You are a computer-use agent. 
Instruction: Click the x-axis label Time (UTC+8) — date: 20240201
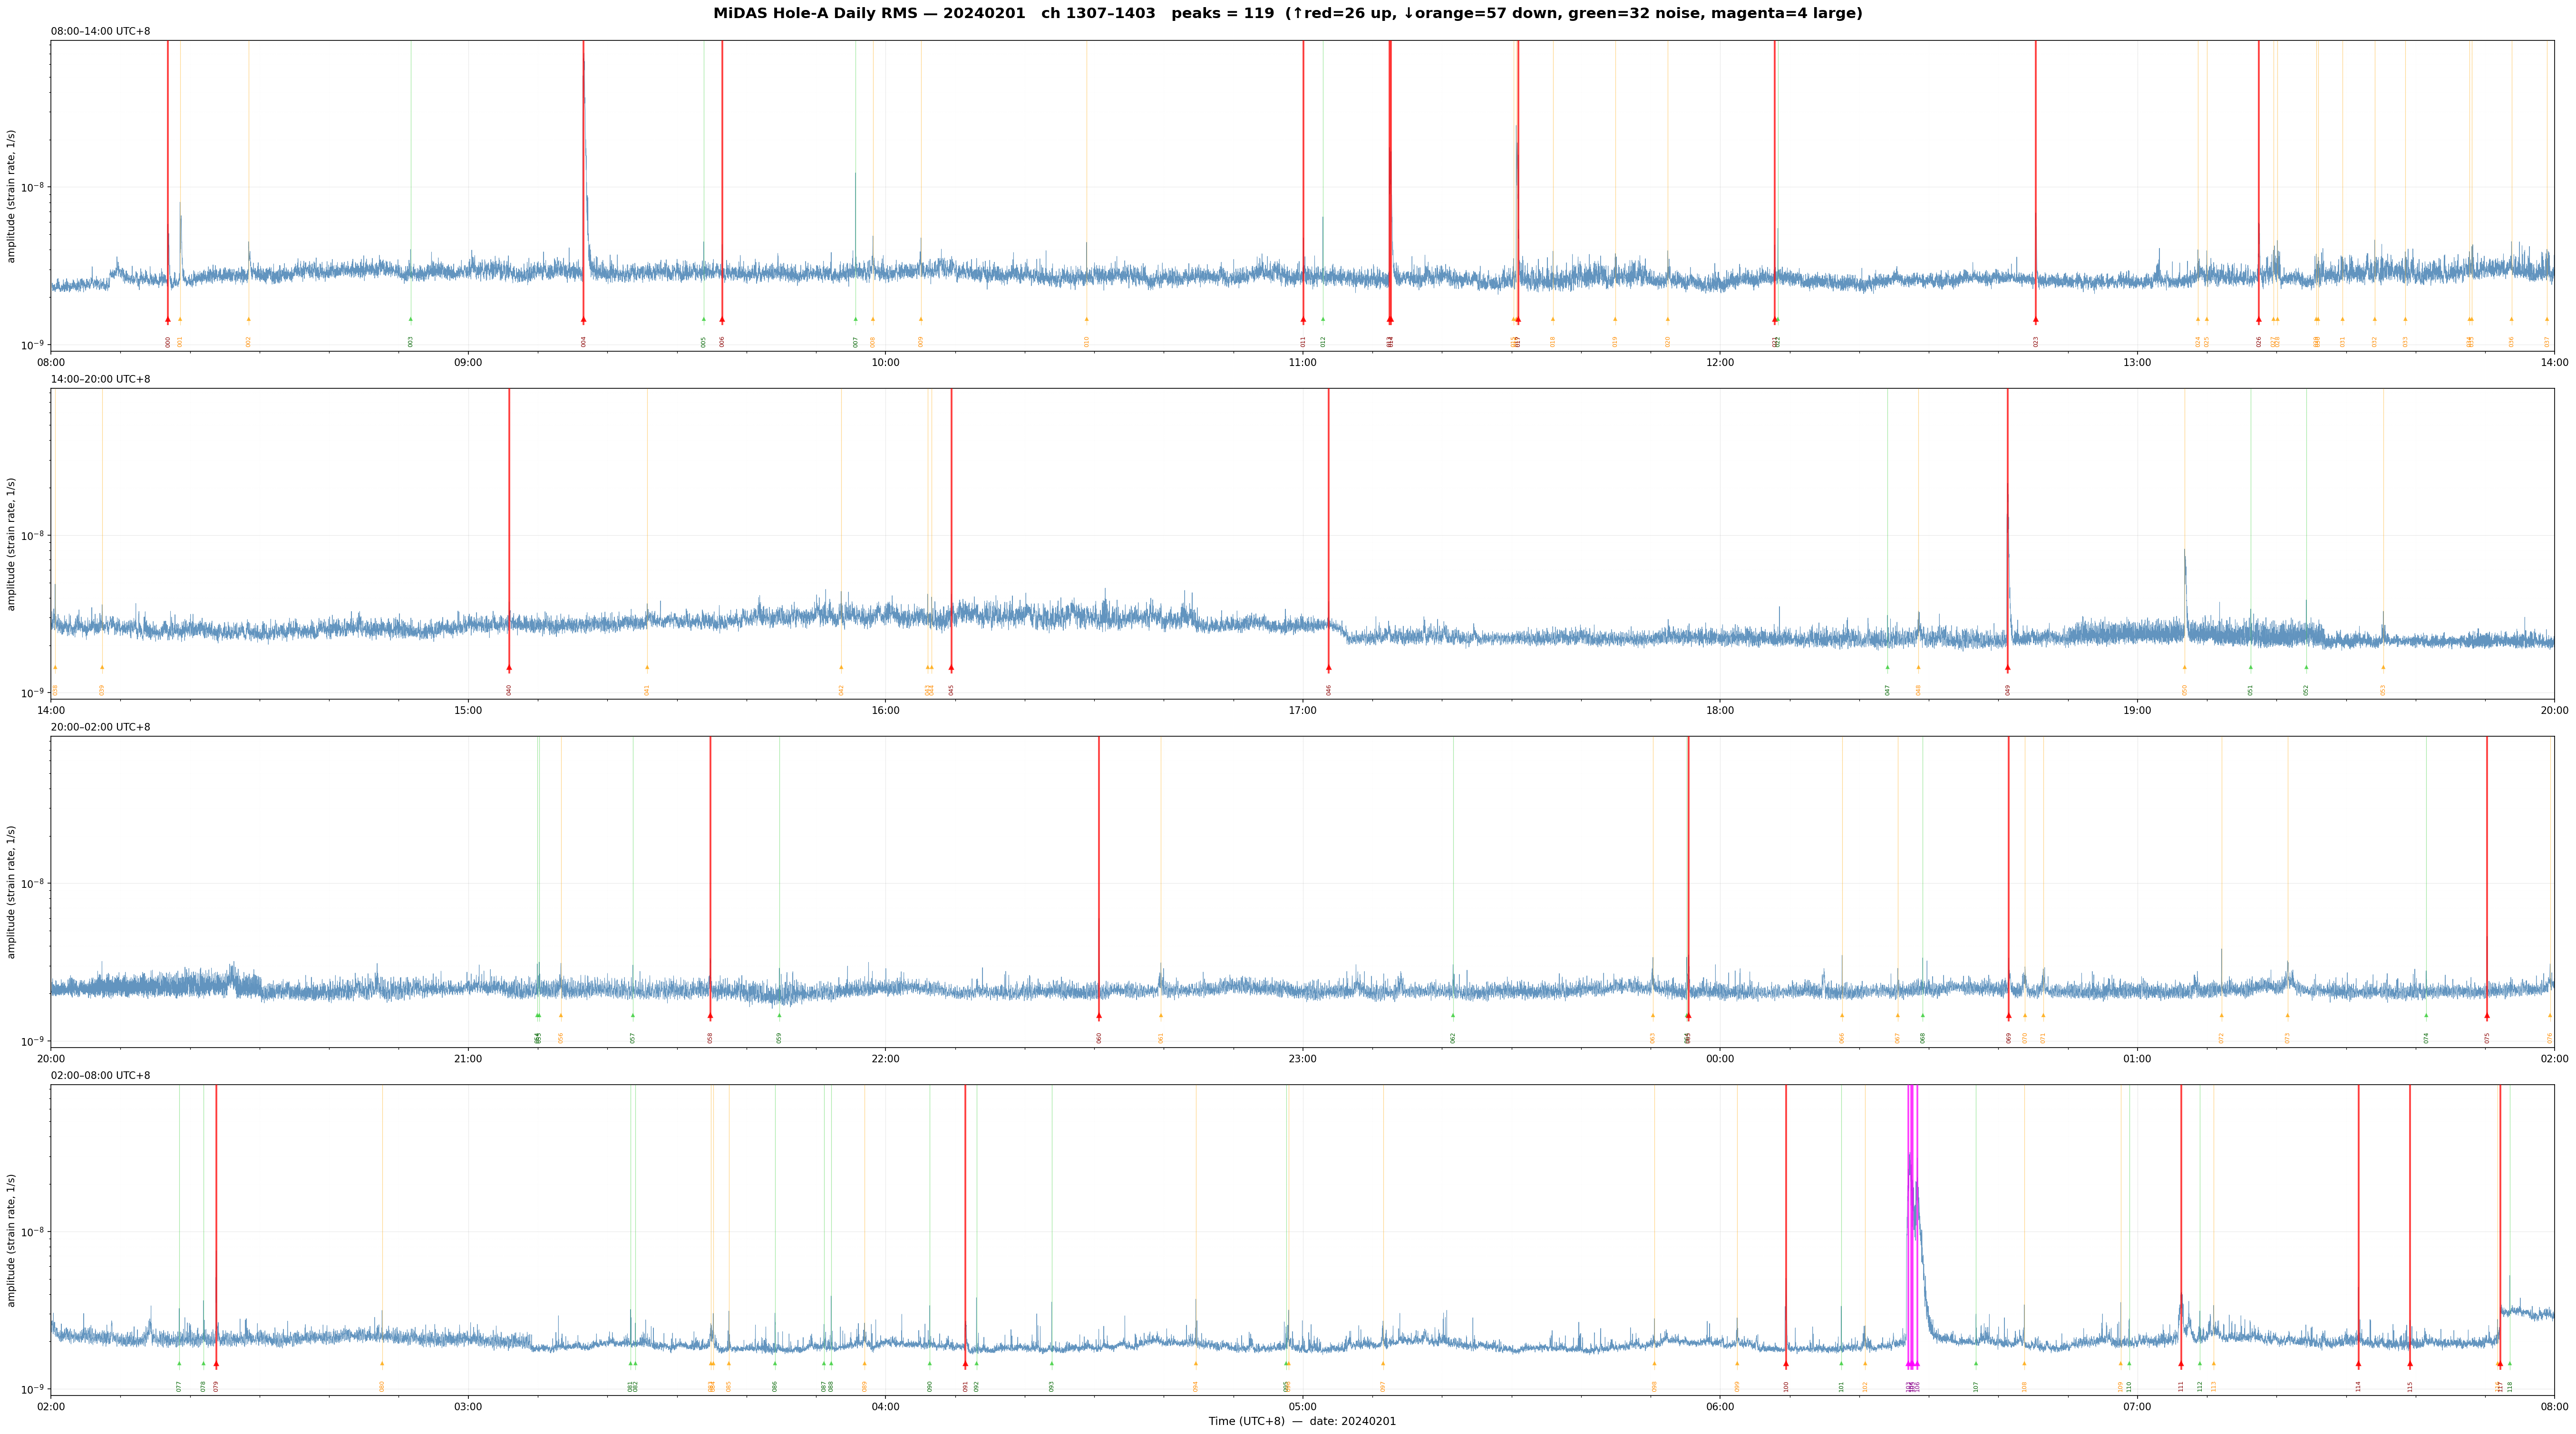(x=1302, y=1421)
